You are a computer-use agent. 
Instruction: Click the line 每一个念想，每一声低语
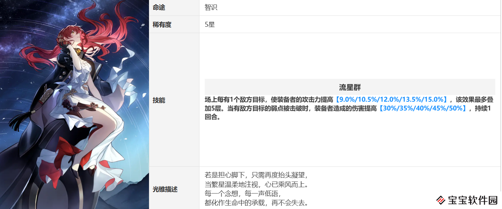(x=243, y=194)
